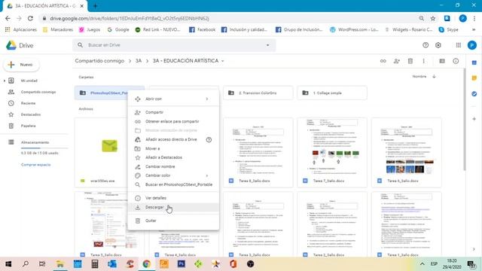Viewport: 482px width, 271px height.
Task: Click the file list vertical scrollbar
Action: pos(465,120)
